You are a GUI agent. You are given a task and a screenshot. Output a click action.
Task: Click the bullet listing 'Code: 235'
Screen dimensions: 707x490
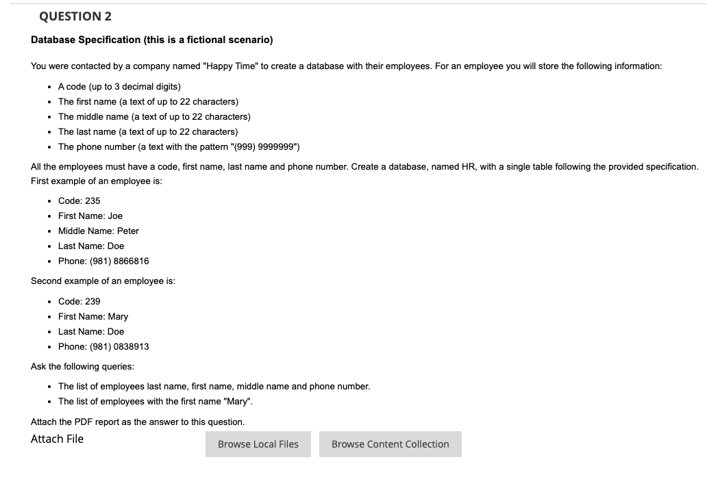pos(79,201)
